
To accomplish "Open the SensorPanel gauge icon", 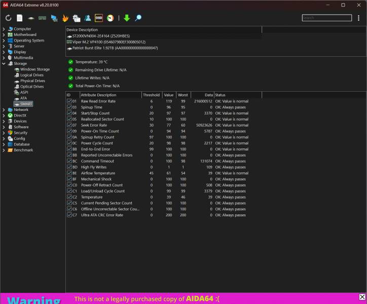I will [110, 18].
